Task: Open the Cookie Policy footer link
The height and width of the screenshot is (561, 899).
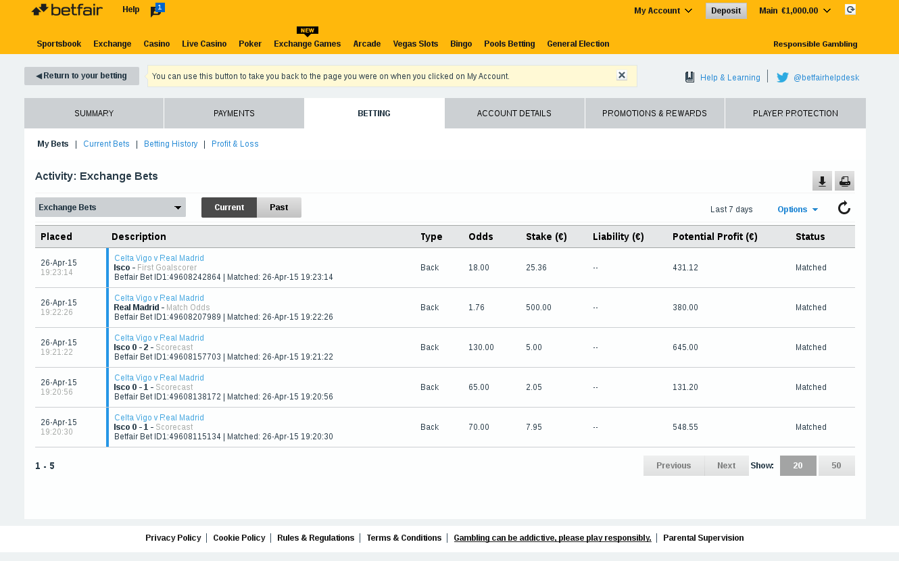Action: (x=239, y=538)
